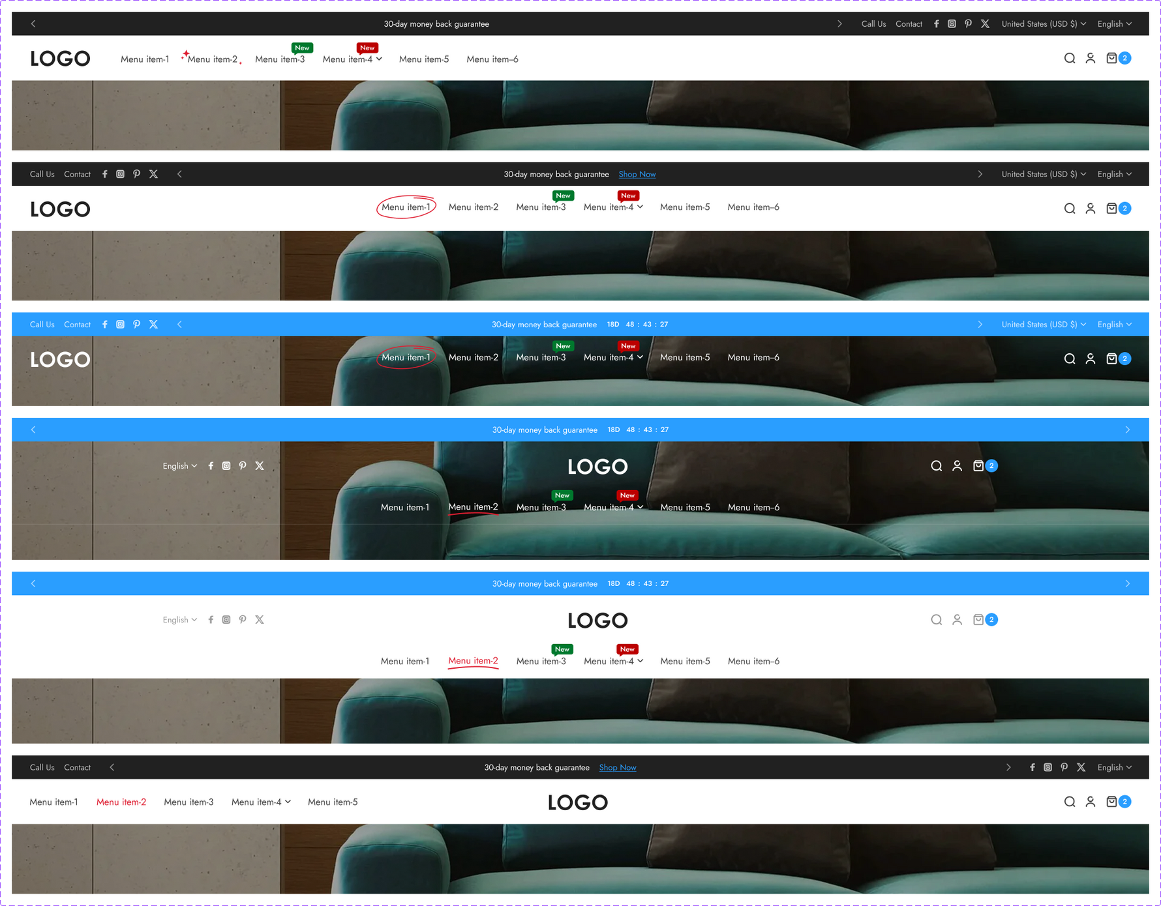This screenshot has width=1161, height=906.
Task: Open gray account icon in fifth white header
Action: (x=957, y=620)
